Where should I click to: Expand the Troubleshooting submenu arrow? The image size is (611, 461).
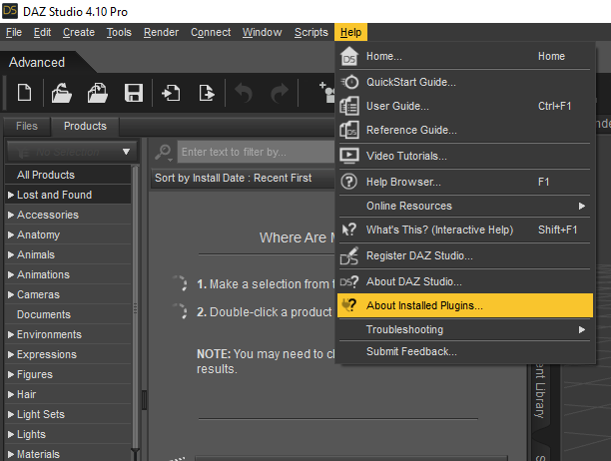[582, 330]
